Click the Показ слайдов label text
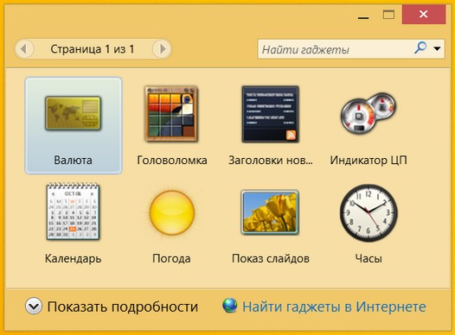The width and height of the screenshot is (455, 335). tap(271, 258)
